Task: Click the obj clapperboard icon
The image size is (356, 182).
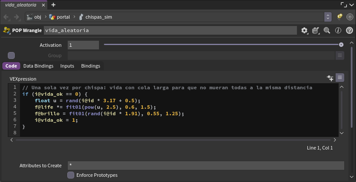Action: click(30, 17)
